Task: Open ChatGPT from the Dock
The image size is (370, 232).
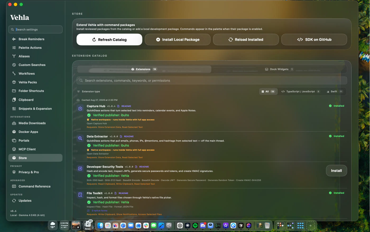Action: coord(180,225)
